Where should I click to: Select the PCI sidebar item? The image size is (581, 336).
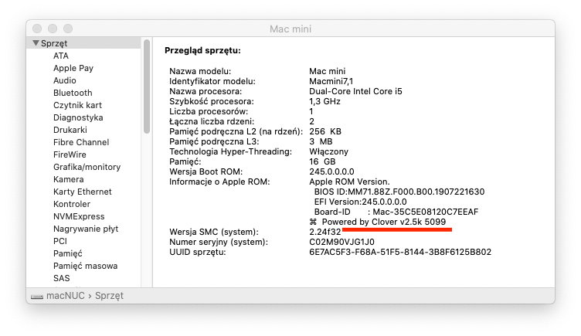tap(60, 241)
